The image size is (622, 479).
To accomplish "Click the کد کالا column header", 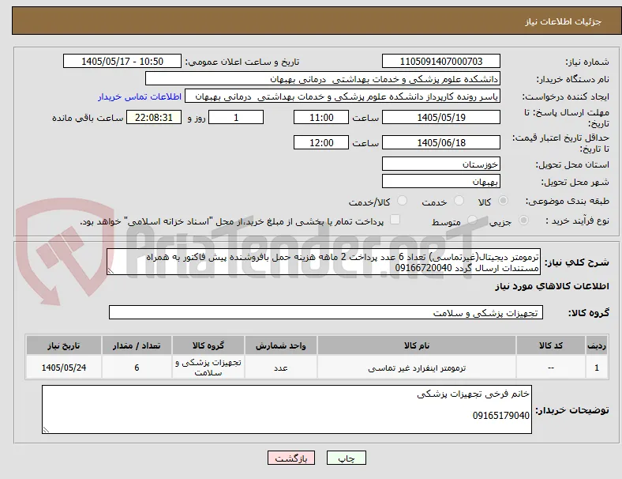I will click(551, 345).
